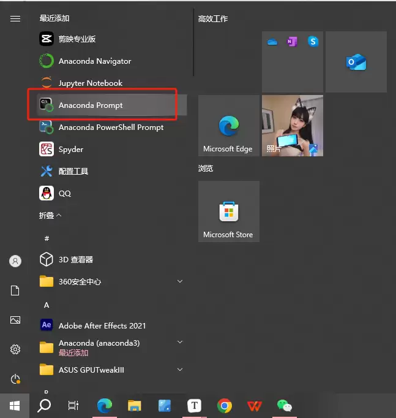This screenshot has width=396, height=418.
Task: Open 3D 查看器 app
Action: point(112,259)
